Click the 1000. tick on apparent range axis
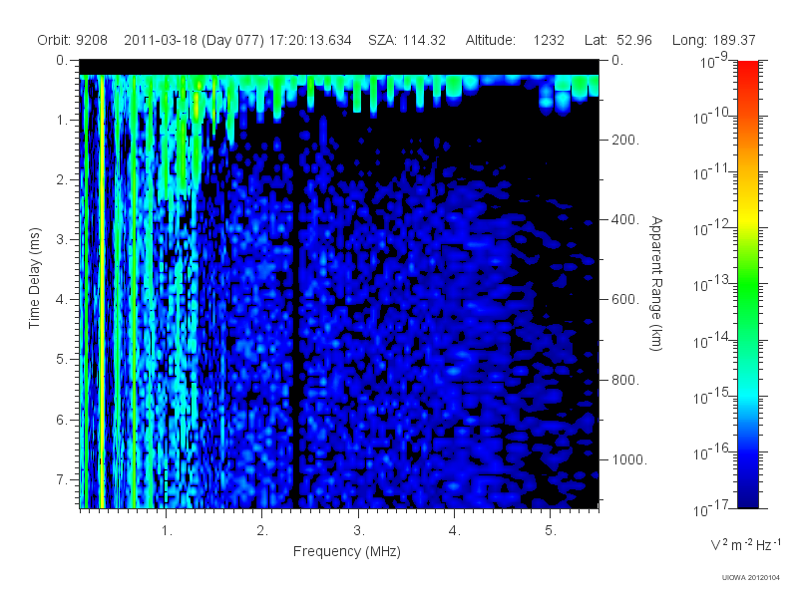The width and height of the screenshot is (798, 598). coord(629,459)
